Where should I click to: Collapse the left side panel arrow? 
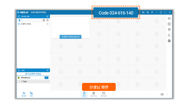pyautogui.click(x=51, y=53)
